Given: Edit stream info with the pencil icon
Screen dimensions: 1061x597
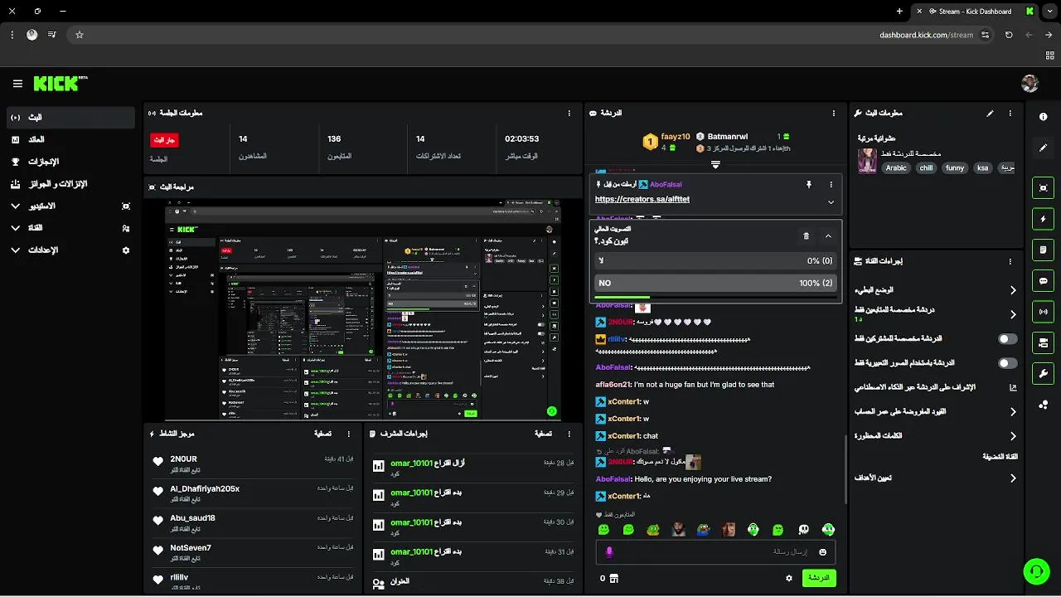Looking at the screenshot, I should pos(990,113).
